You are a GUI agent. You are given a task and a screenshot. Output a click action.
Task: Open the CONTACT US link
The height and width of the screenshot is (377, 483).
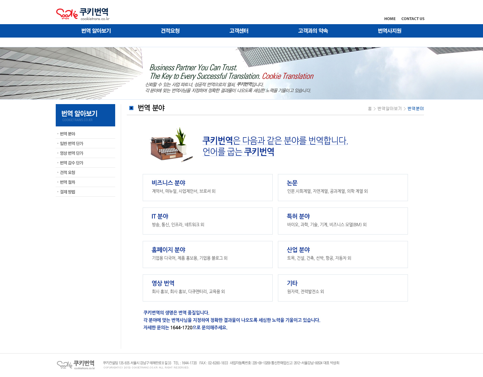click(412, 19)
